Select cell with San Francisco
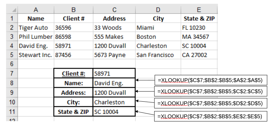The image size is (272, 126). (158, 55)
